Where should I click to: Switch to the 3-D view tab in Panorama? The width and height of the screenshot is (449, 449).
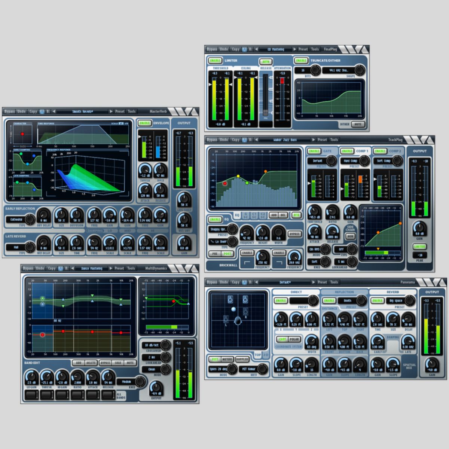click(x=266, y=355)
